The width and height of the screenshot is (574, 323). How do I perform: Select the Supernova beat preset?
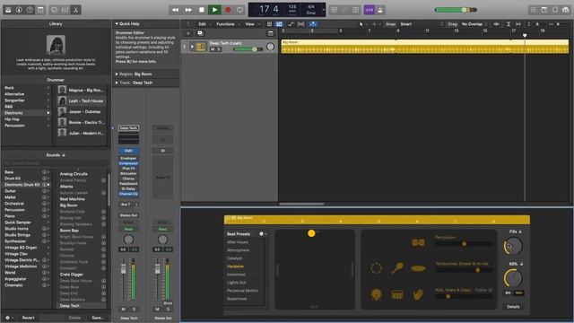[237, 299]
